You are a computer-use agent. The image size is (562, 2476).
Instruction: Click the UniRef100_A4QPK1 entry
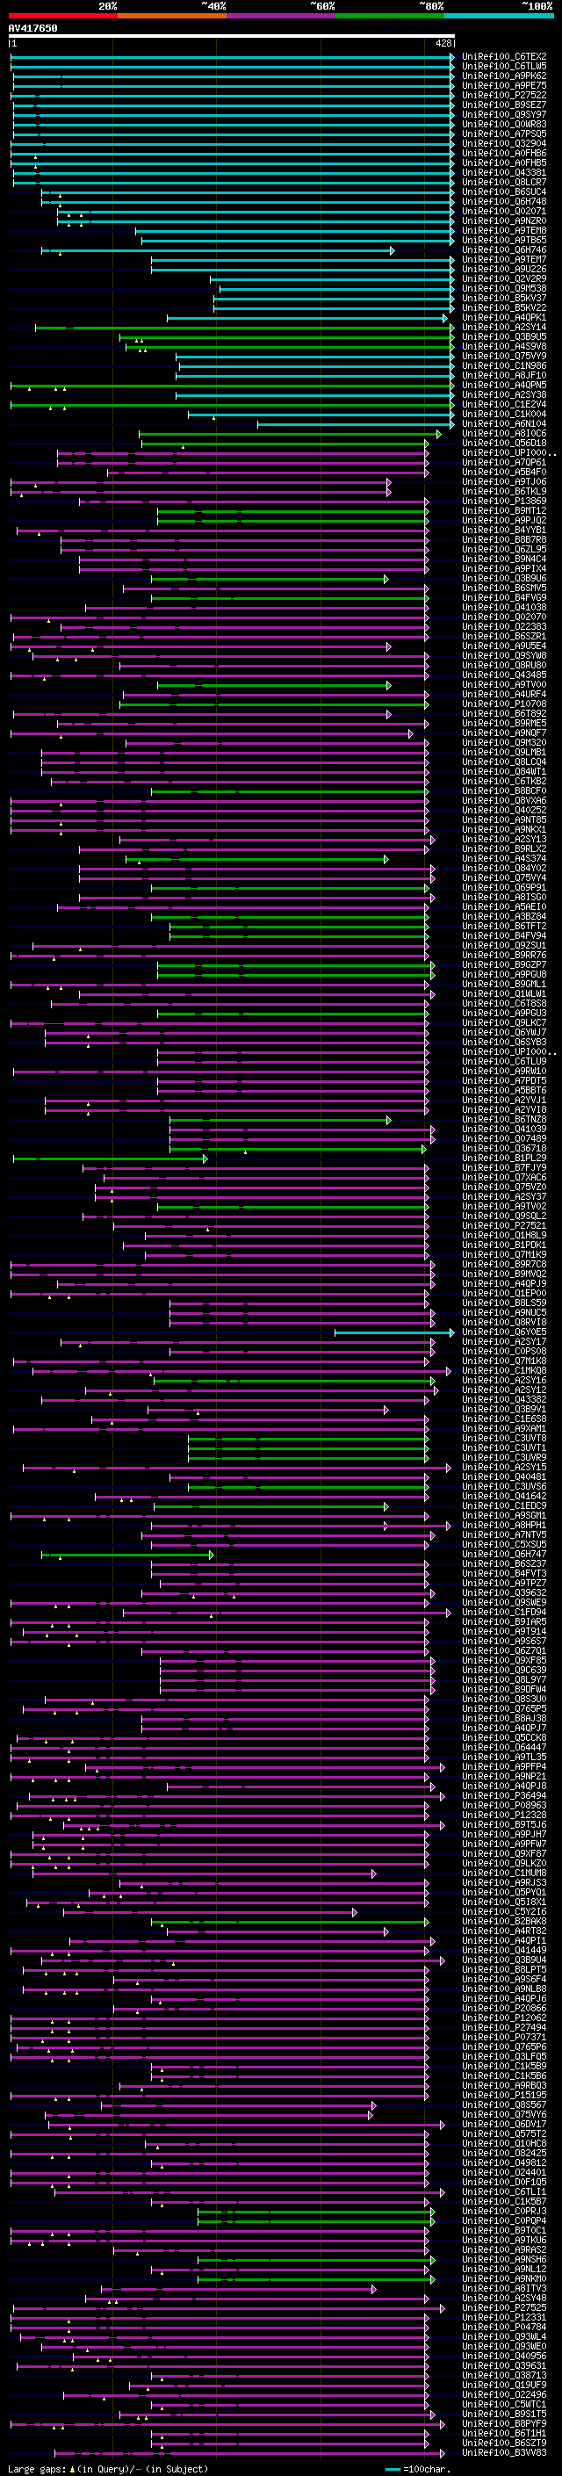[x=504, y=317]
